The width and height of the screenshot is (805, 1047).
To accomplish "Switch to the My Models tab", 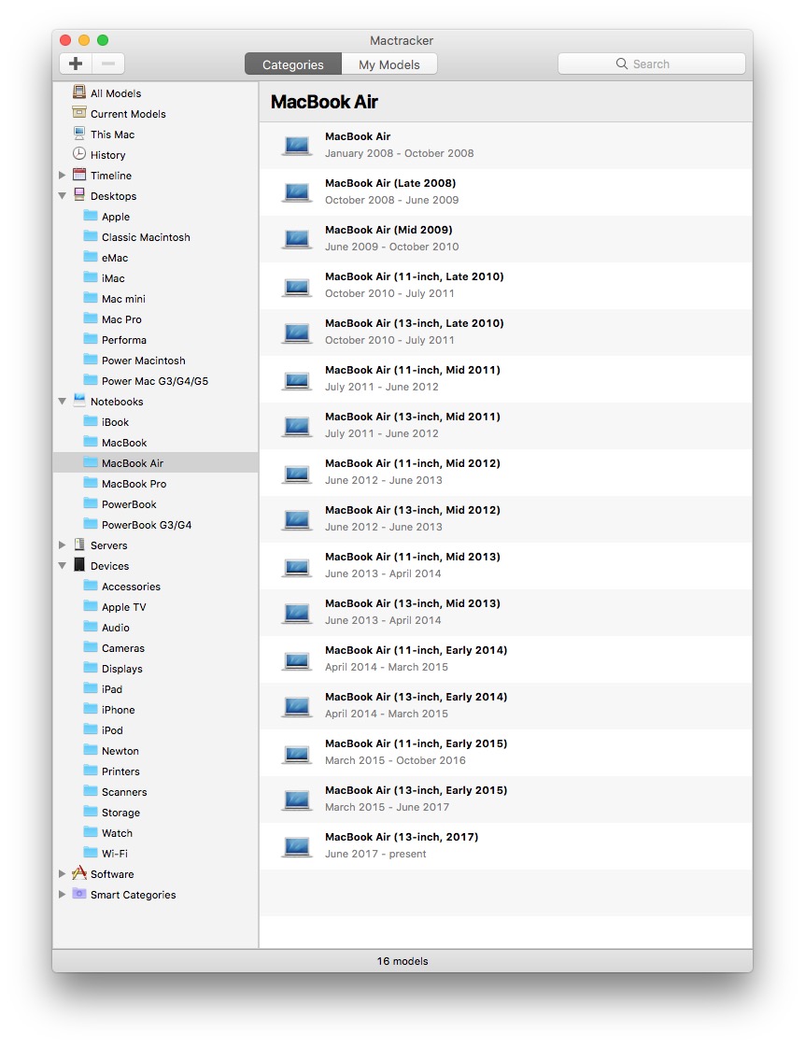I will [x=389, y=64].
